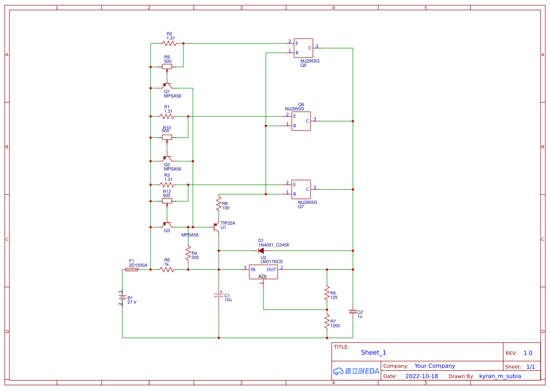Select the C2 1u capacitor symbol
The width and height of the screenshot is (550, 390).
tap(352, 312)
